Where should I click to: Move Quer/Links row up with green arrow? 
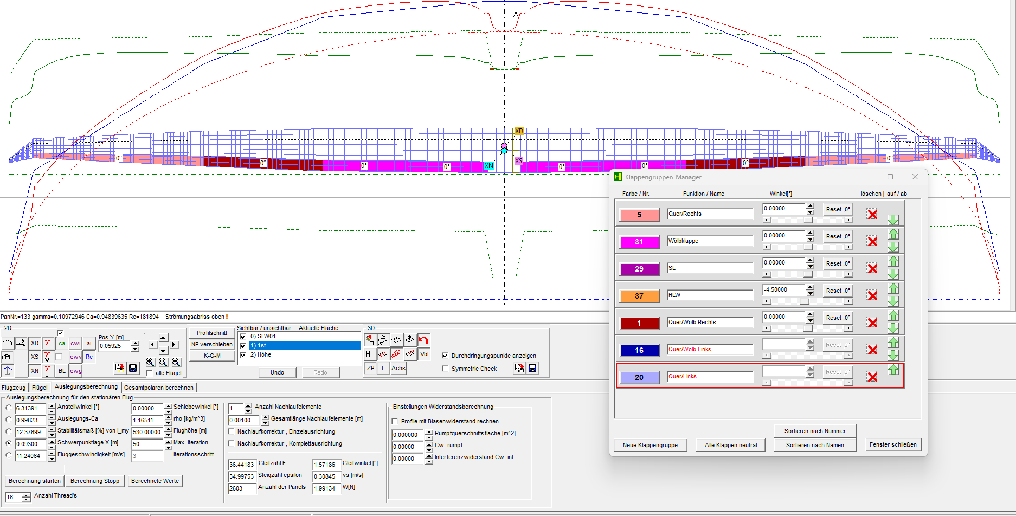(x=893, y=370)
